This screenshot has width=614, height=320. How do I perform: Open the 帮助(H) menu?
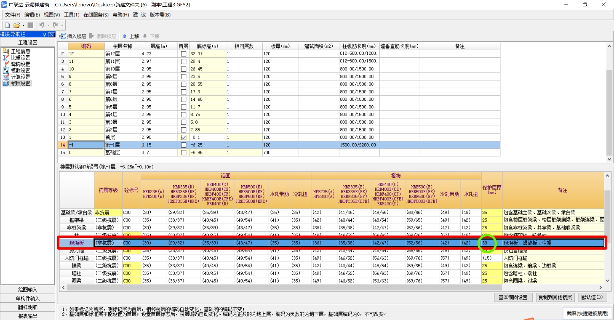pyautogui.click(x=121, y=15)
